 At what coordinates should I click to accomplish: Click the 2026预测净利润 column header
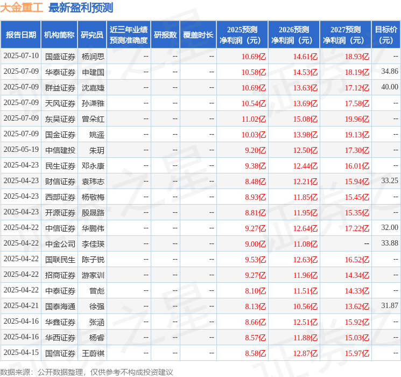(x=294, y=34)
